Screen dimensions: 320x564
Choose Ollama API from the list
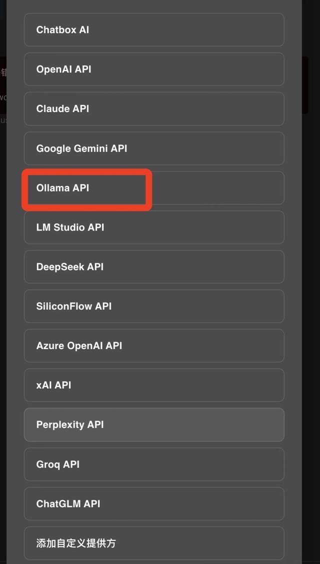point(154,188)
